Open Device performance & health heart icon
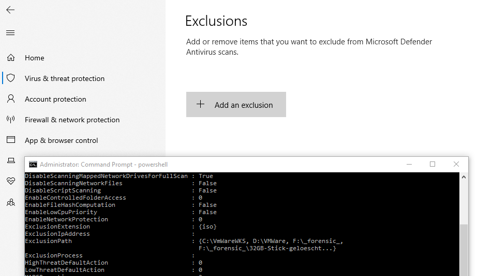Image resolution: width=492 pixels, height=276 pixels. click(11, 181)
